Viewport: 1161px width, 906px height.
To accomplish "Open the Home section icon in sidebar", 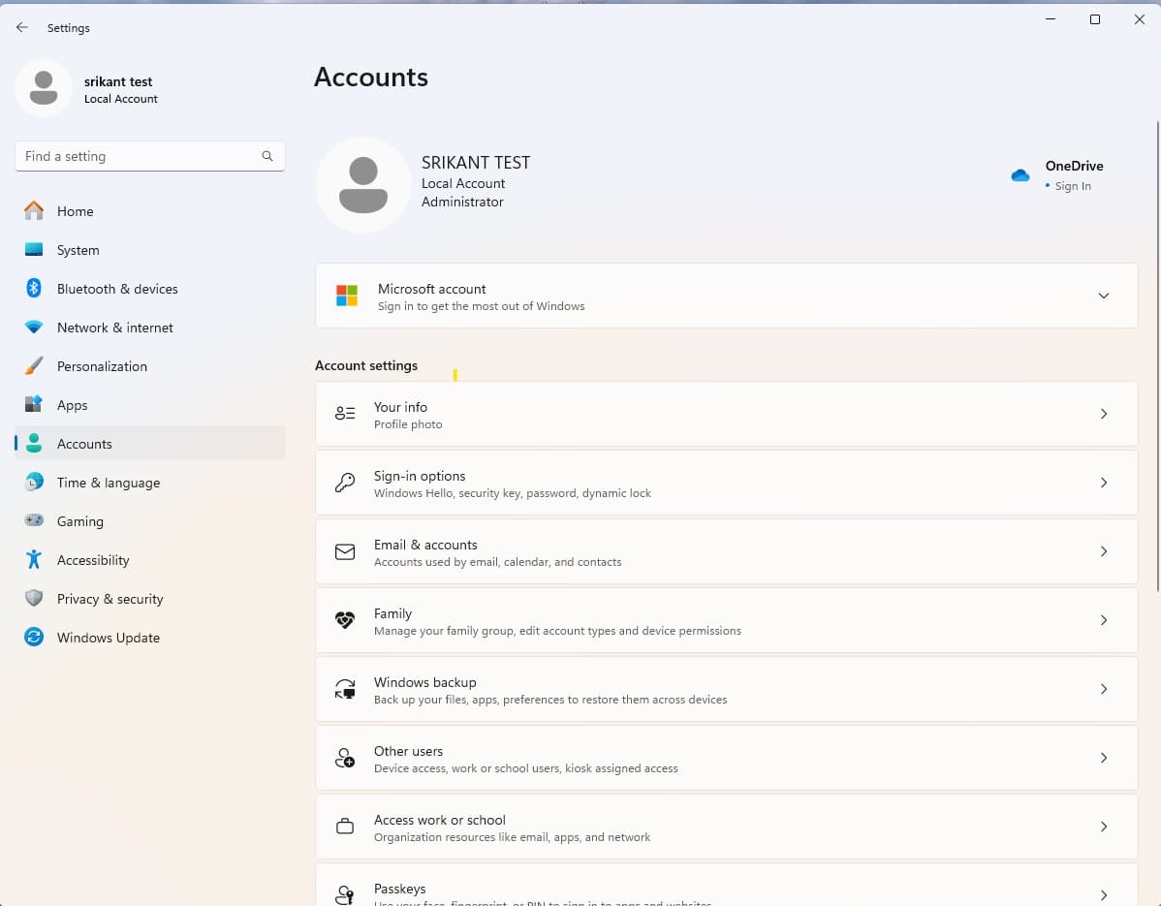I will [33, 210].
